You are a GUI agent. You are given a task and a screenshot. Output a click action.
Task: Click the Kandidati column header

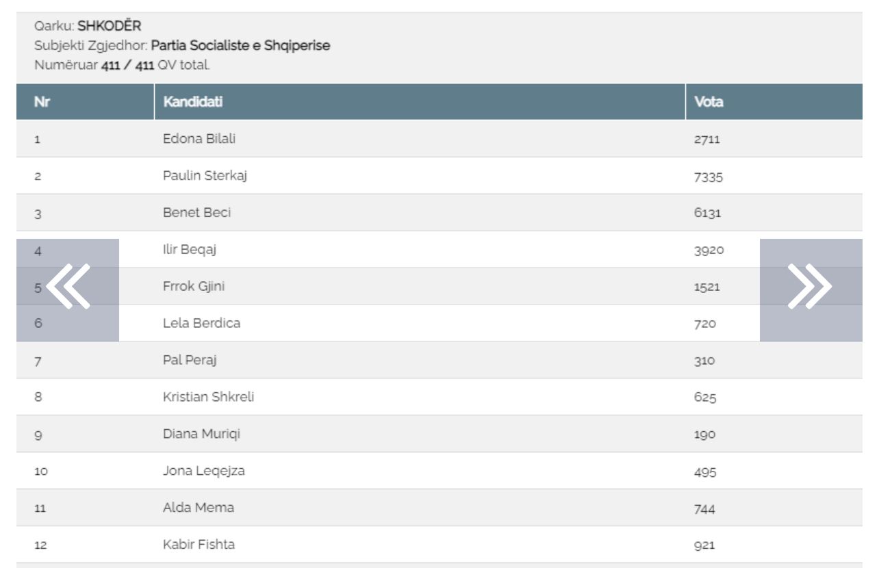click(x=192, y=102)
